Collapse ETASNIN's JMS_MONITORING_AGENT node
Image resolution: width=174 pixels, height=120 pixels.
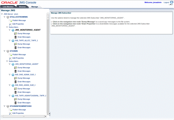10,64
